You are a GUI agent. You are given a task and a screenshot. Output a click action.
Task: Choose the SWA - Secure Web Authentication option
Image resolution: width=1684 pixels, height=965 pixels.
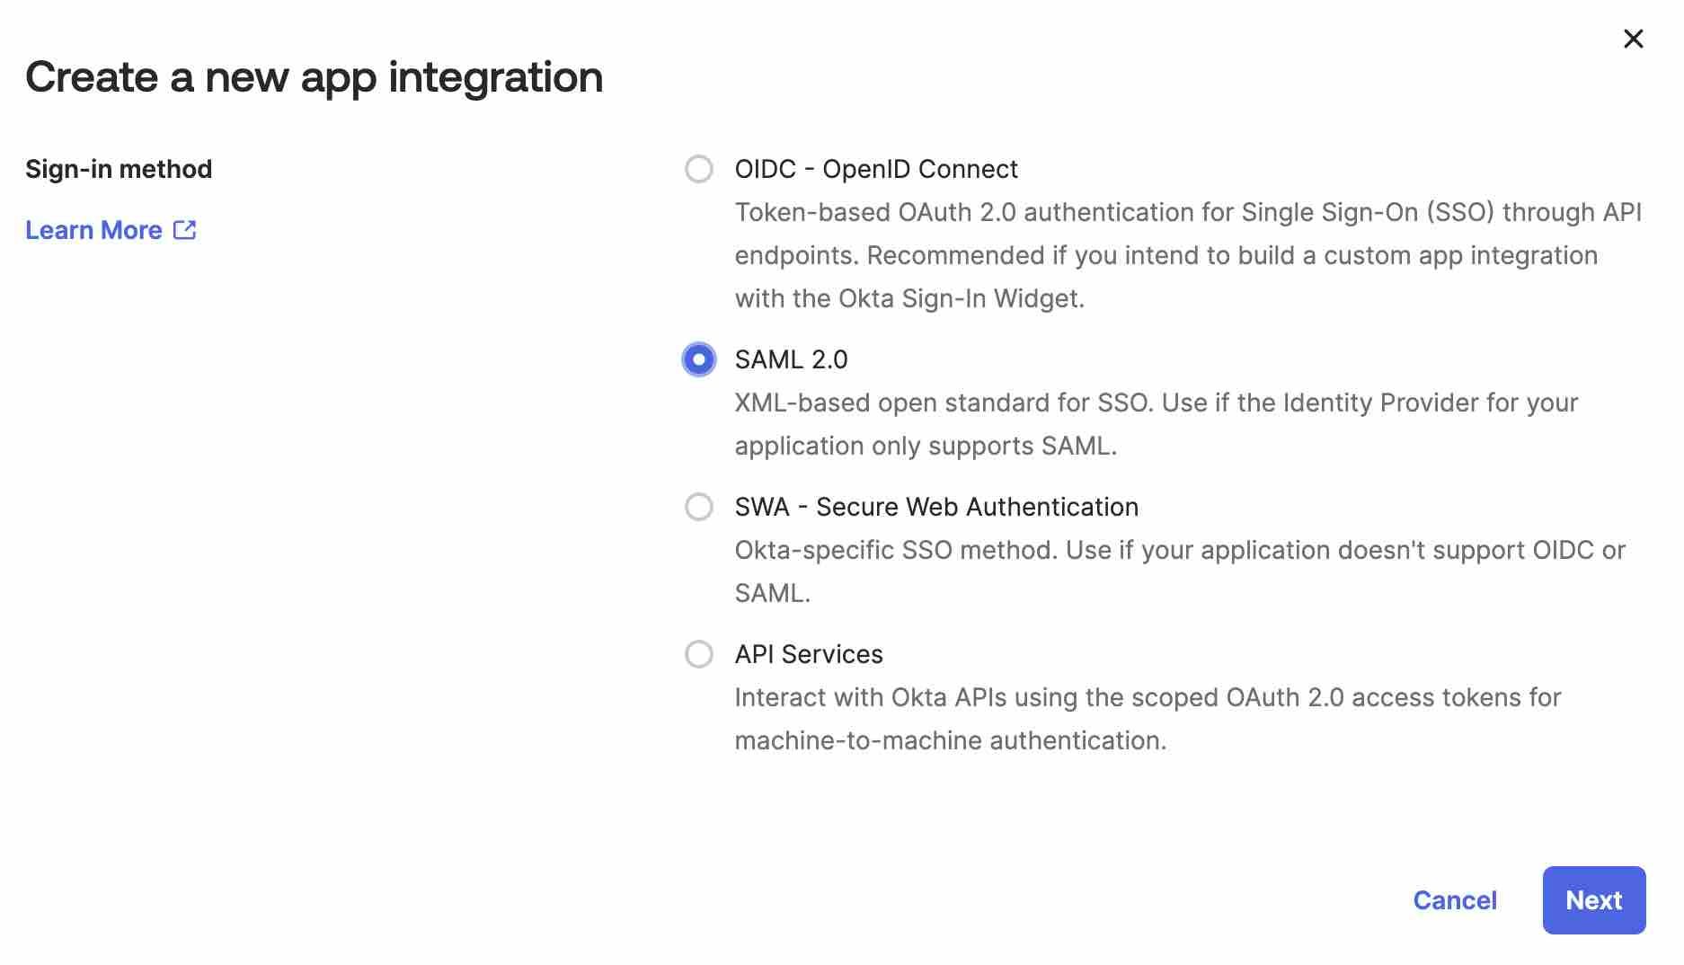click(698, 507)
